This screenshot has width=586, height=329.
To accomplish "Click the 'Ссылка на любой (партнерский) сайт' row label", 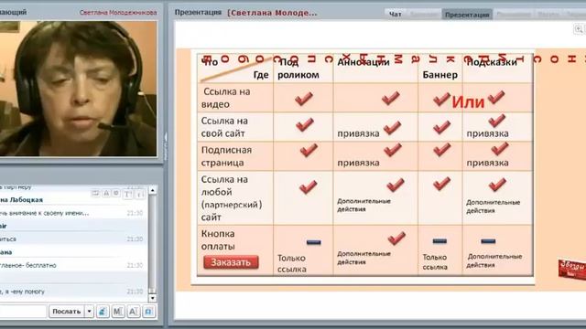I will (232, 198).
